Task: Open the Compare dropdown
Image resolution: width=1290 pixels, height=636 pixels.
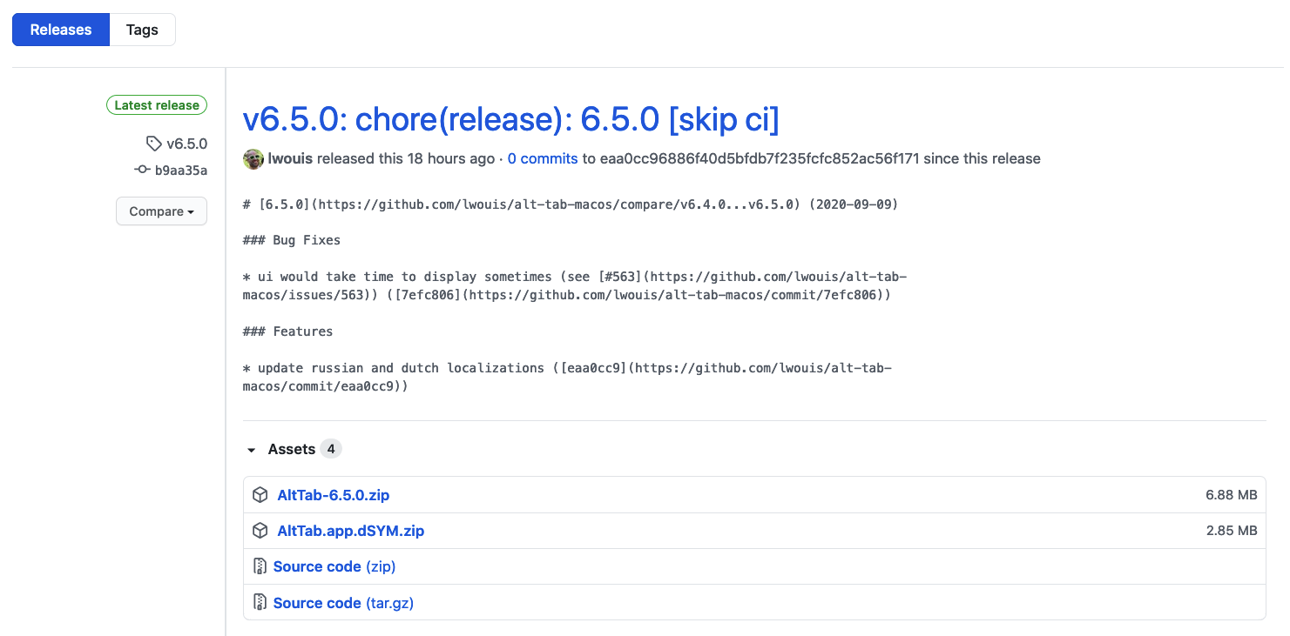Action: point(161,211)
